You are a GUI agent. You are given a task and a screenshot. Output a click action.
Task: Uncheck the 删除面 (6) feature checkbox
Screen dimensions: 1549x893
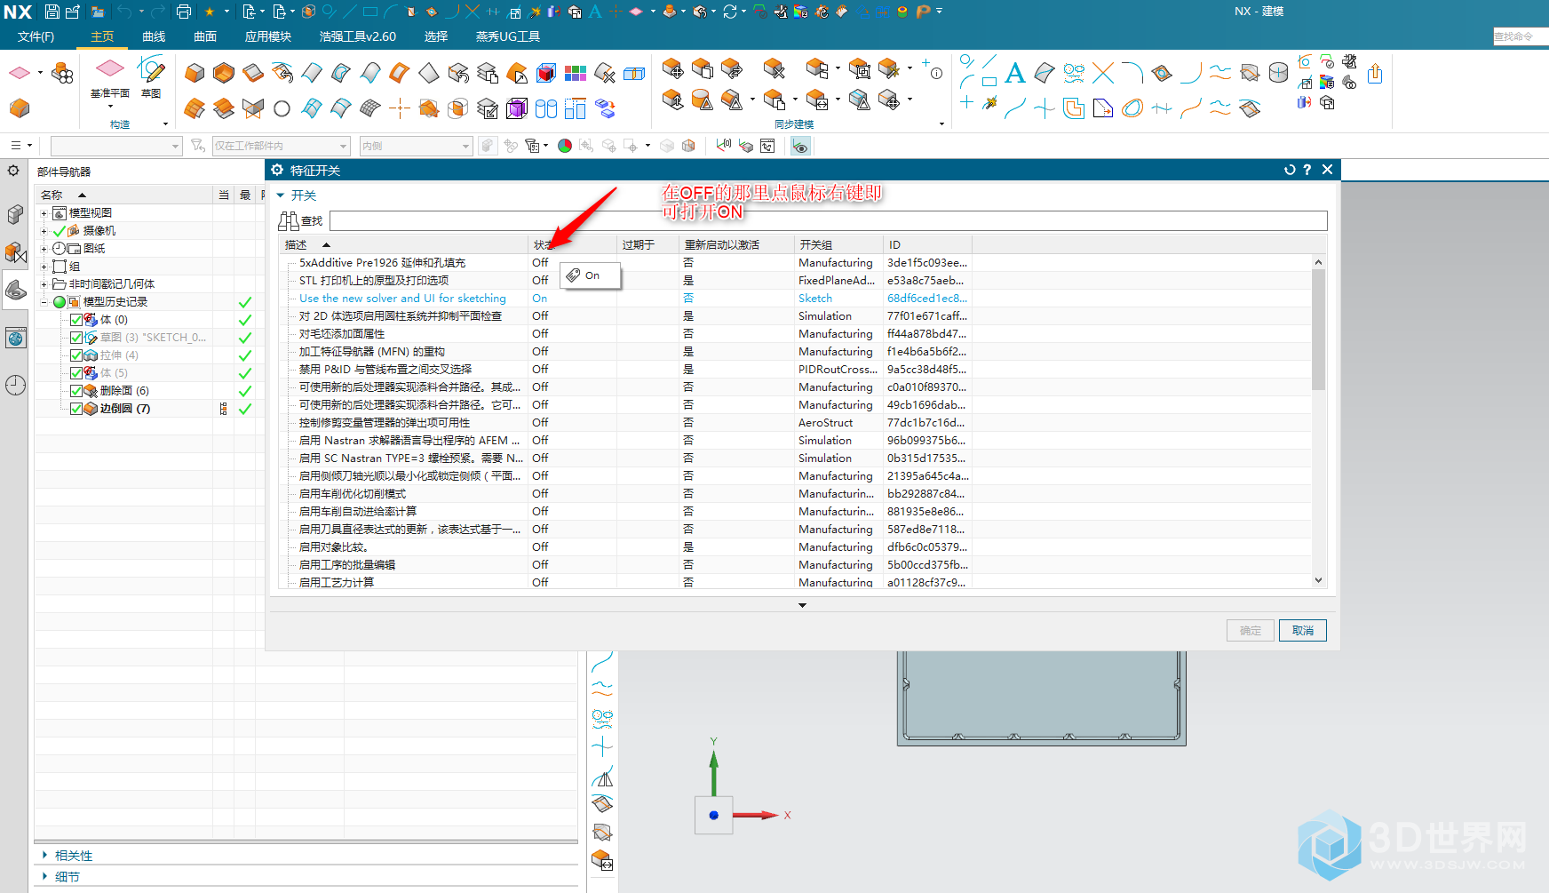(x=76, y=391)
